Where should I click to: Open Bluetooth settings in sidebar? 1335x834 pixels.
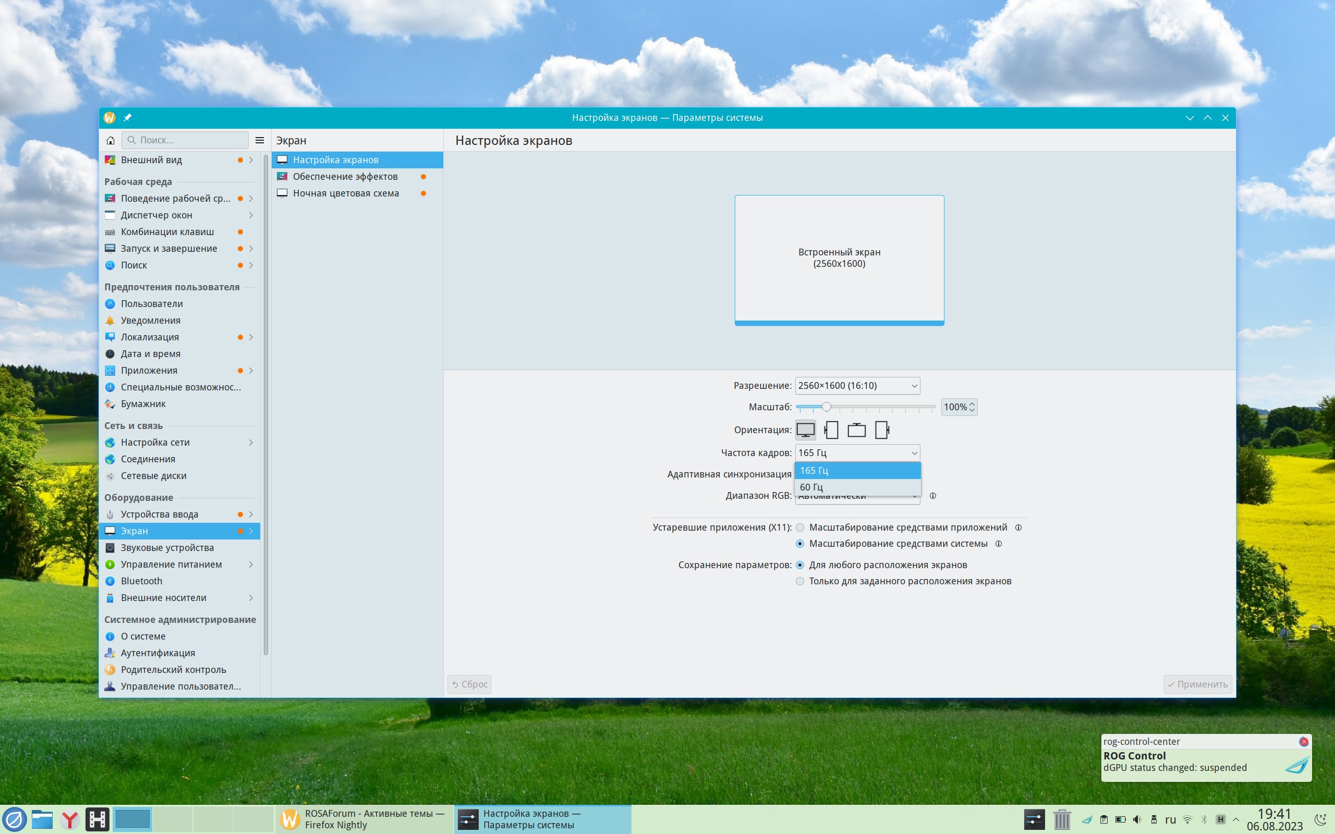pyautogui.click(x=141, y=581)
